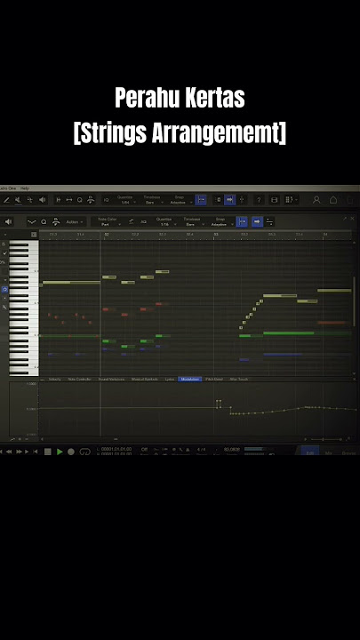Viewport: 360px width, 640px height.
Task: Switch to the Sound Variations tab
Action: [111, 380]
